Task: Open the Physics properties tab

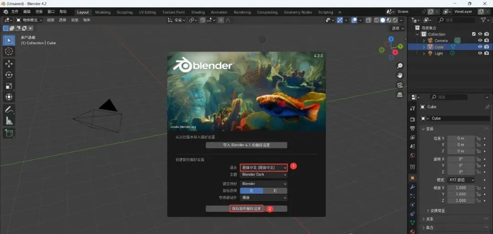Action: 413,205
